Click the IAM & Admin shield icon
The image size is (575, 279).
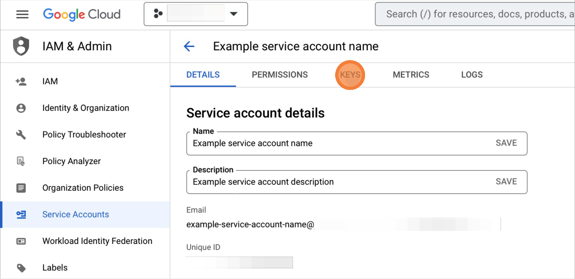click(x=21, y=46)
